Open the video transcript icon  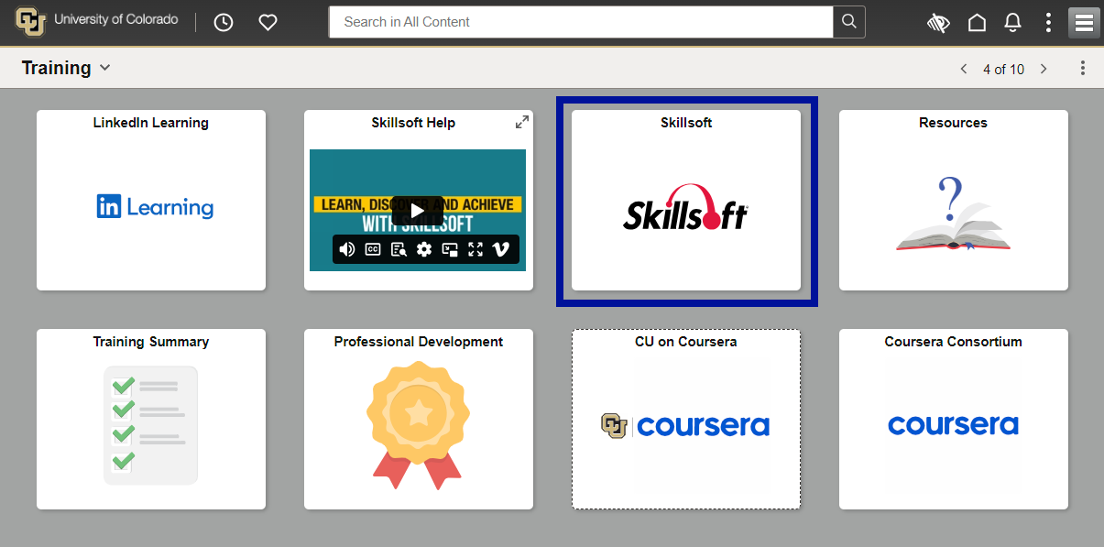(x=399, y=249)
